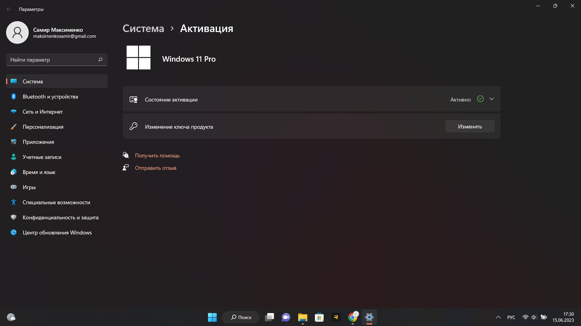The width and height of the screenshot is (581, 326).
Task: Click the green activation checkmark icon
Action: coord(480,99)
